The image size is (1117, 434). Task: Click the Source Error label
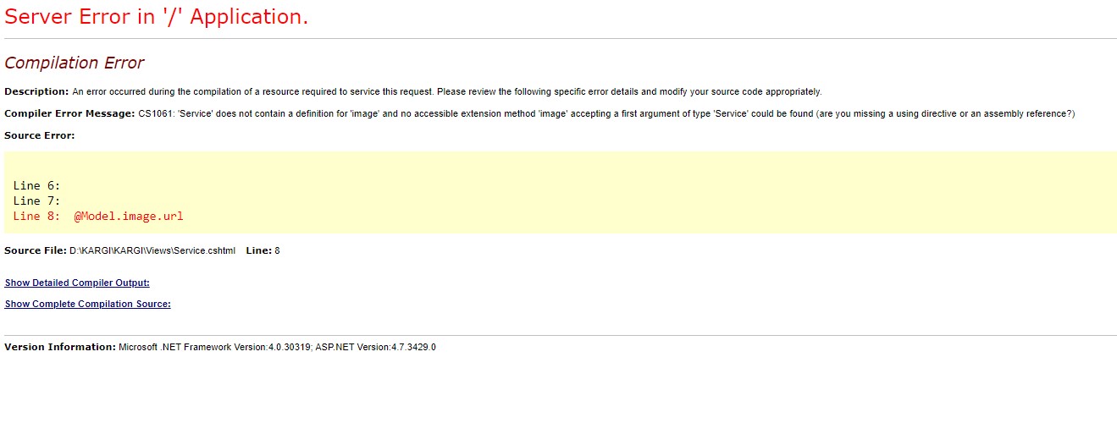tap(40, 135)
